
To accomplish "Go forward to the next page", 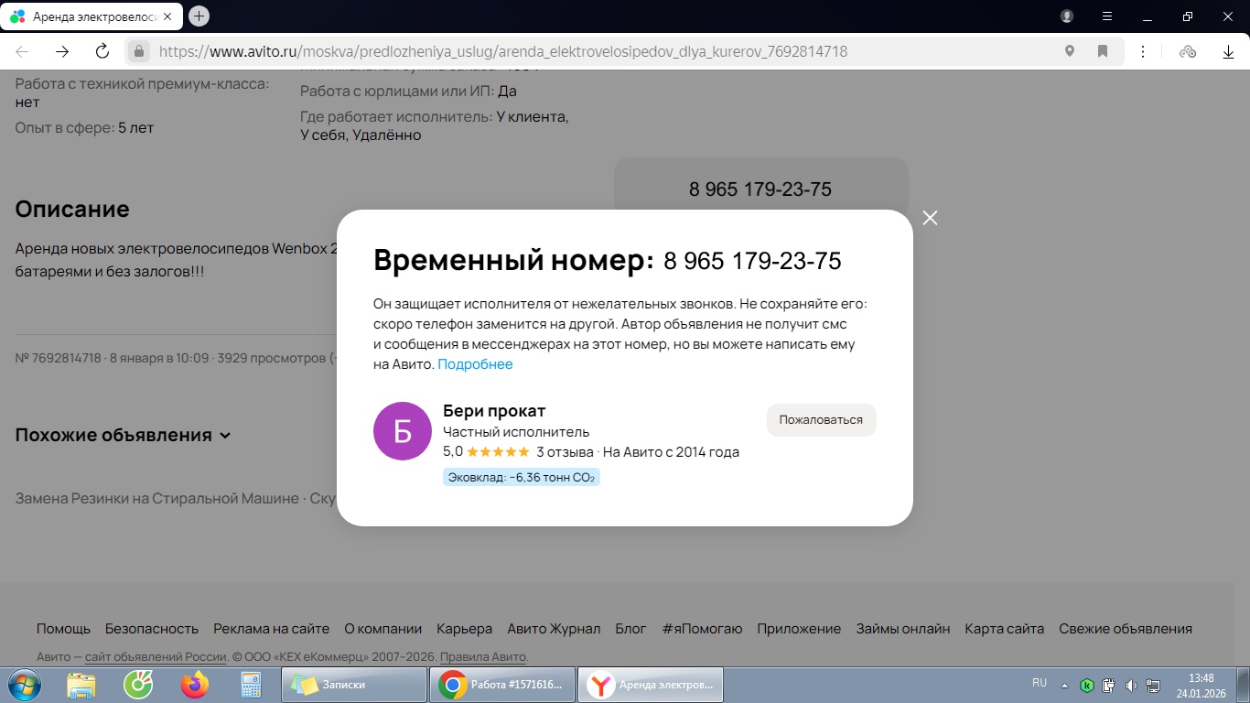I will [62, 51].
